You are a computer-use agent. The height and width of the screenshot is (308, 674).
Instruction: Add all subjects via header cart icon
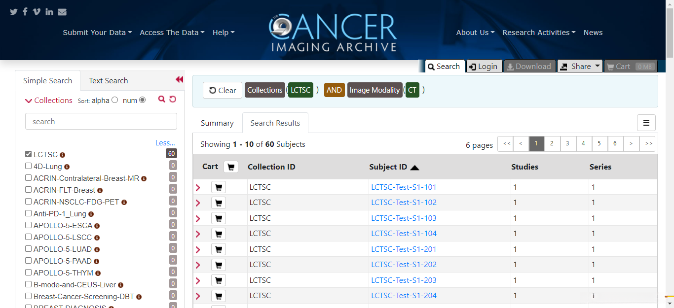pyautogui.click(x=231, y=167)
